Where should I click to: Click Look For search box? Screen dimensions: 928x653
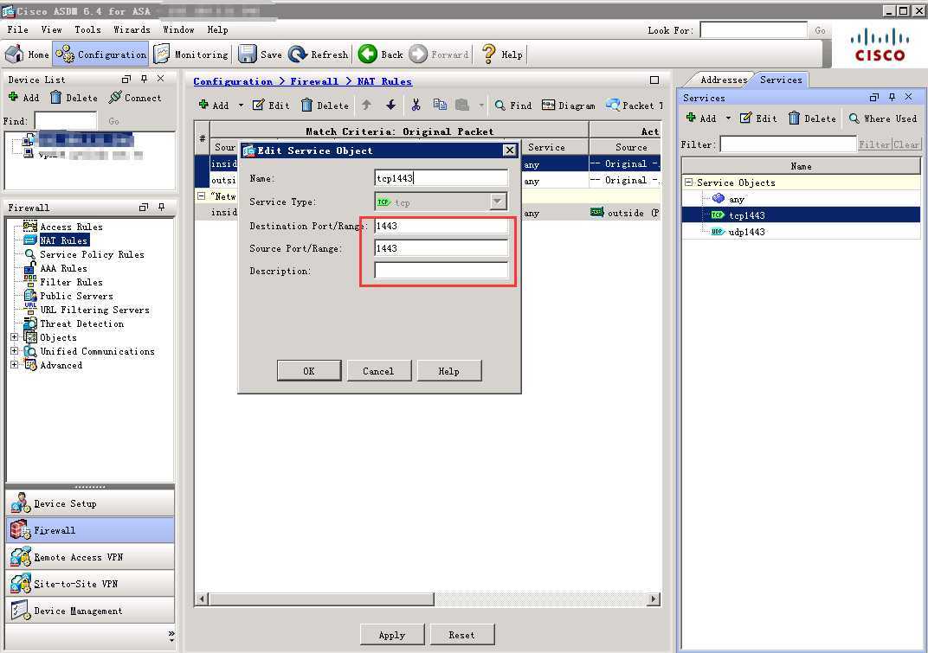(753, 30)
